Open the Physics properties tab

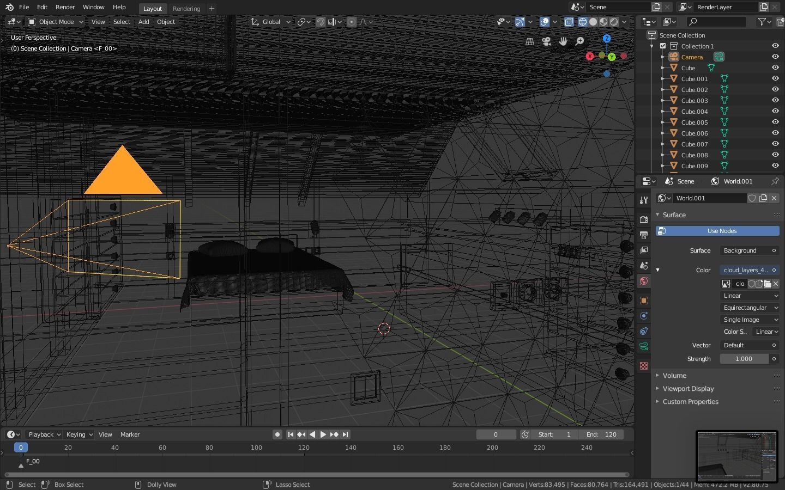click(x=644, y=316)
